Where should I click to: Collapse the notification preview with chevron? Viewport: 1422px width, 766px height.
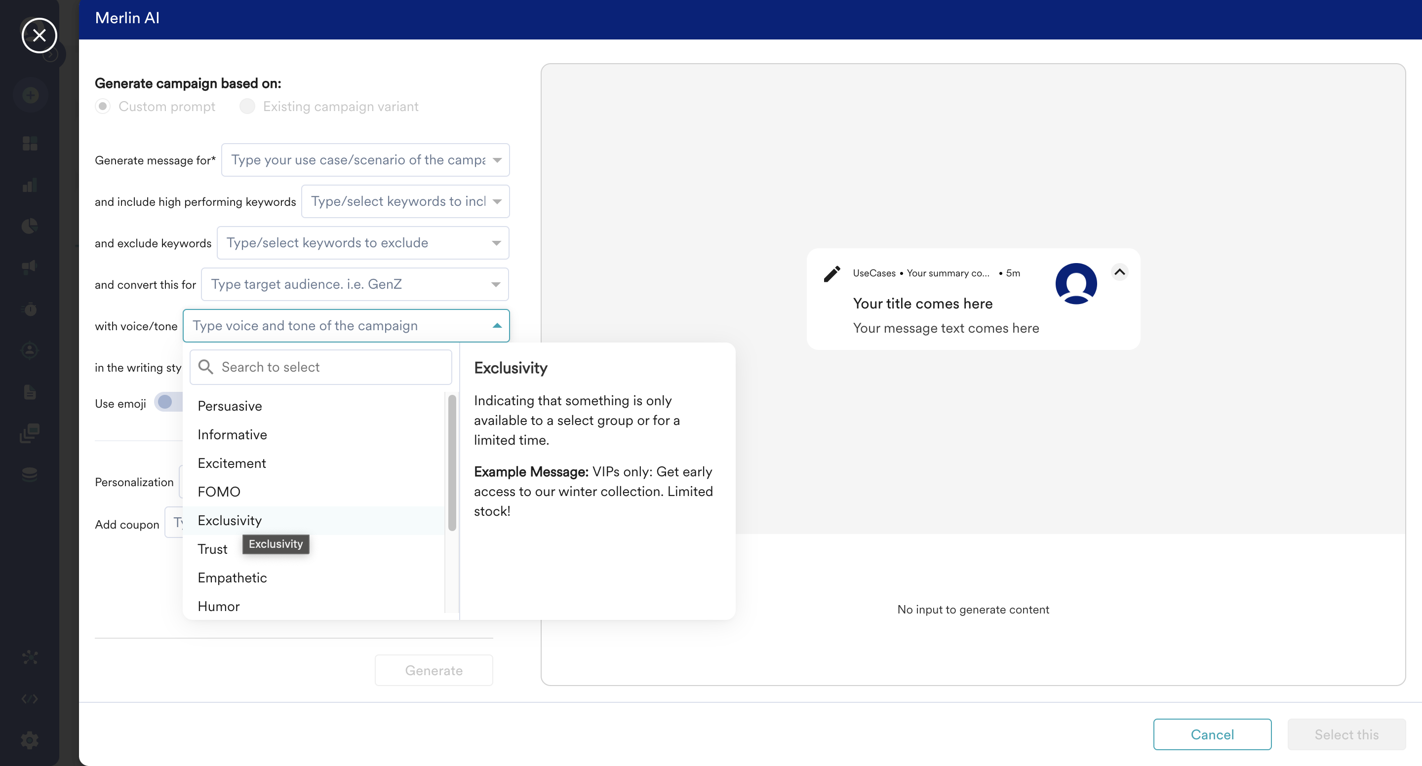(1119, 272)
